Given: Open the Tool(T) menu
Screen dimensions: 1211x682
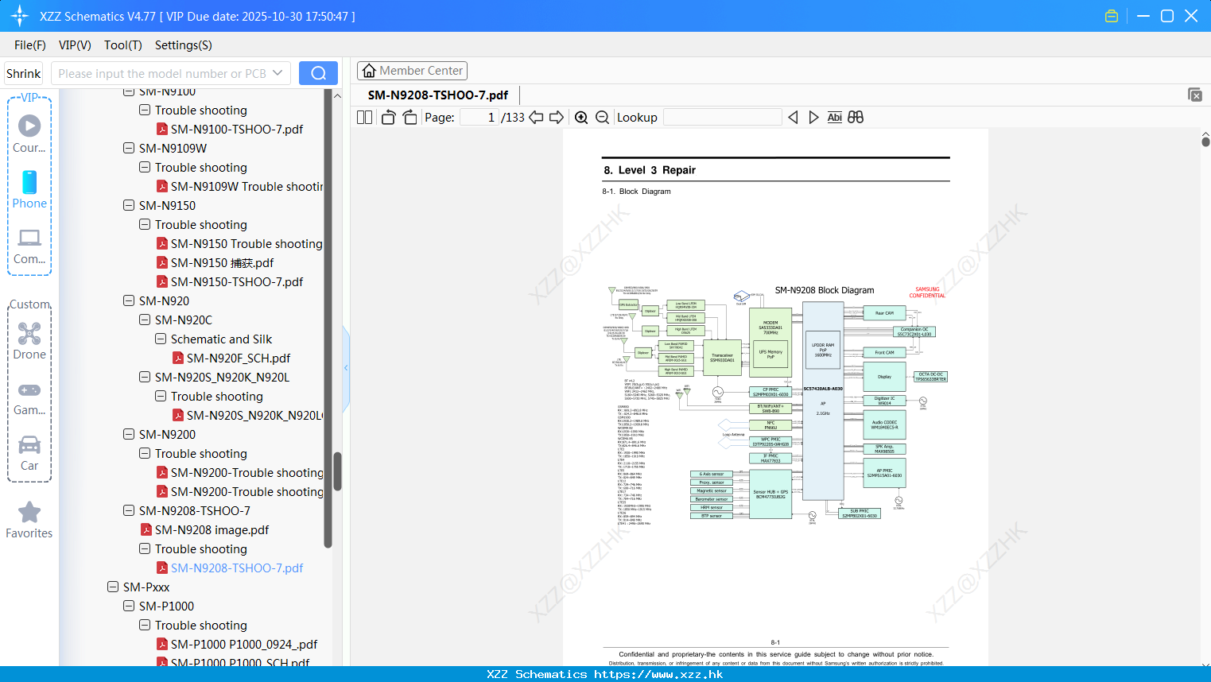Looking at the screenshot, I should pyautogui.click(x=123, y=45).
